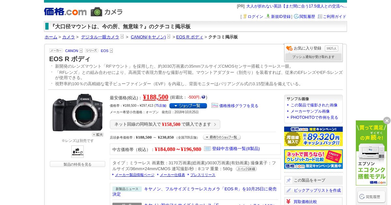This screenshot has width=391, height=205.
Task: Click the login key icon
Action: [x=245, y=16]
